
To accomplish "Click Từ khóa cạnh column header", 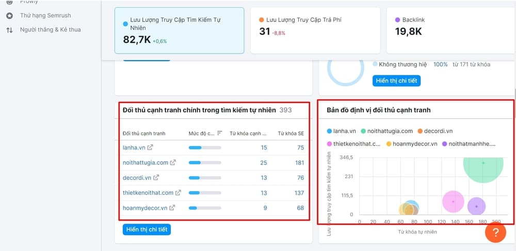I will [248, 133].
